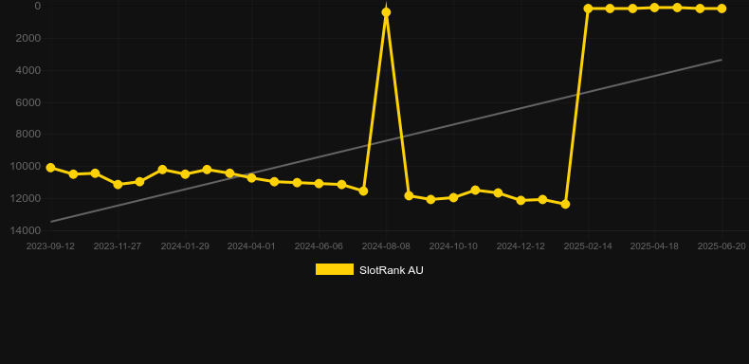Click the x-axis label 2024-12-12
Viewport: 749px width, 364px height.
coord(521,246)
